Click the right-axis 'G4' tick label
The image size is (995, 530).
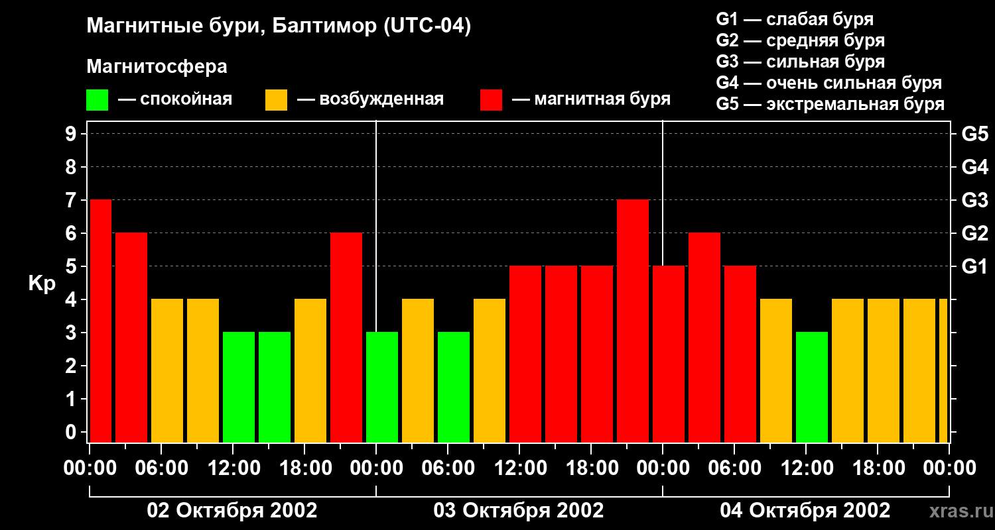974,167
